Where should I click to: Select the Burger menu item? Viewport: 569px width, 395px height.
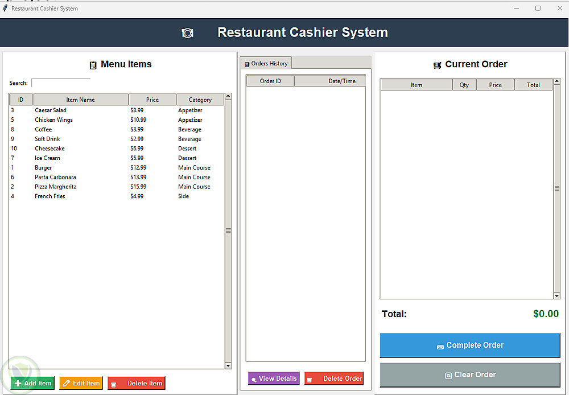[117, 167]
